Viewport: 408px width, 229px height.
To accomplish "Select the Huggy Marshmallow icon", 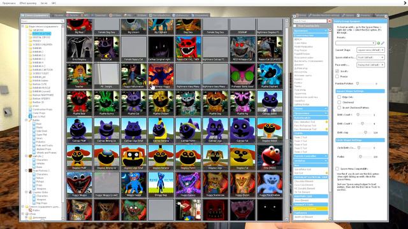I will pyautogui.click(x=270, y=184).
